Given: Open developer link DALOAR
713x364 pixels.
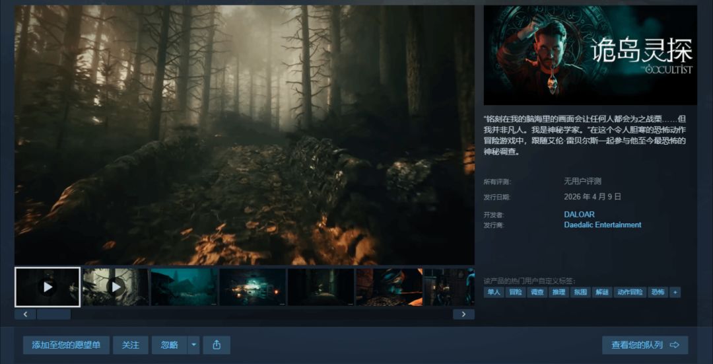Looking at the screenshot, I should 579,214.
